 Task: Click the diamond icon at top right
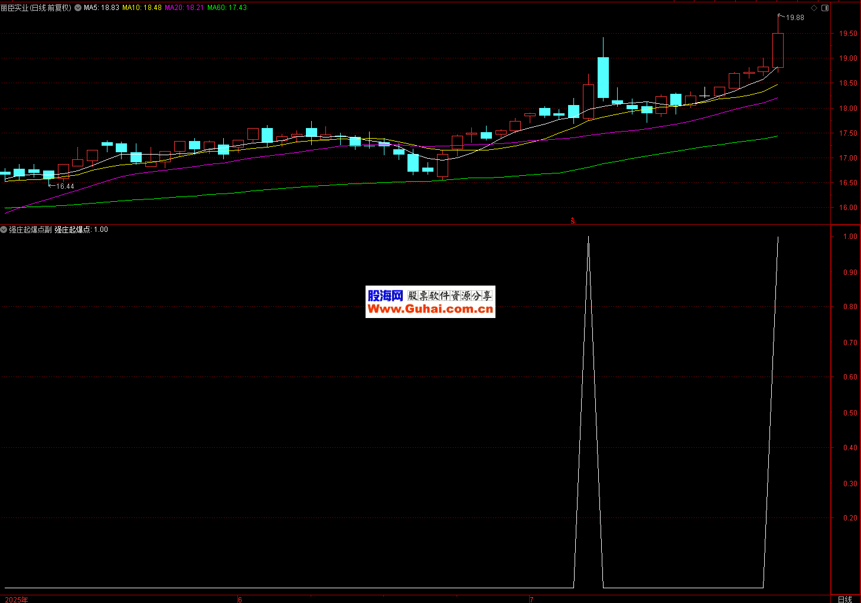pos(814,8)
